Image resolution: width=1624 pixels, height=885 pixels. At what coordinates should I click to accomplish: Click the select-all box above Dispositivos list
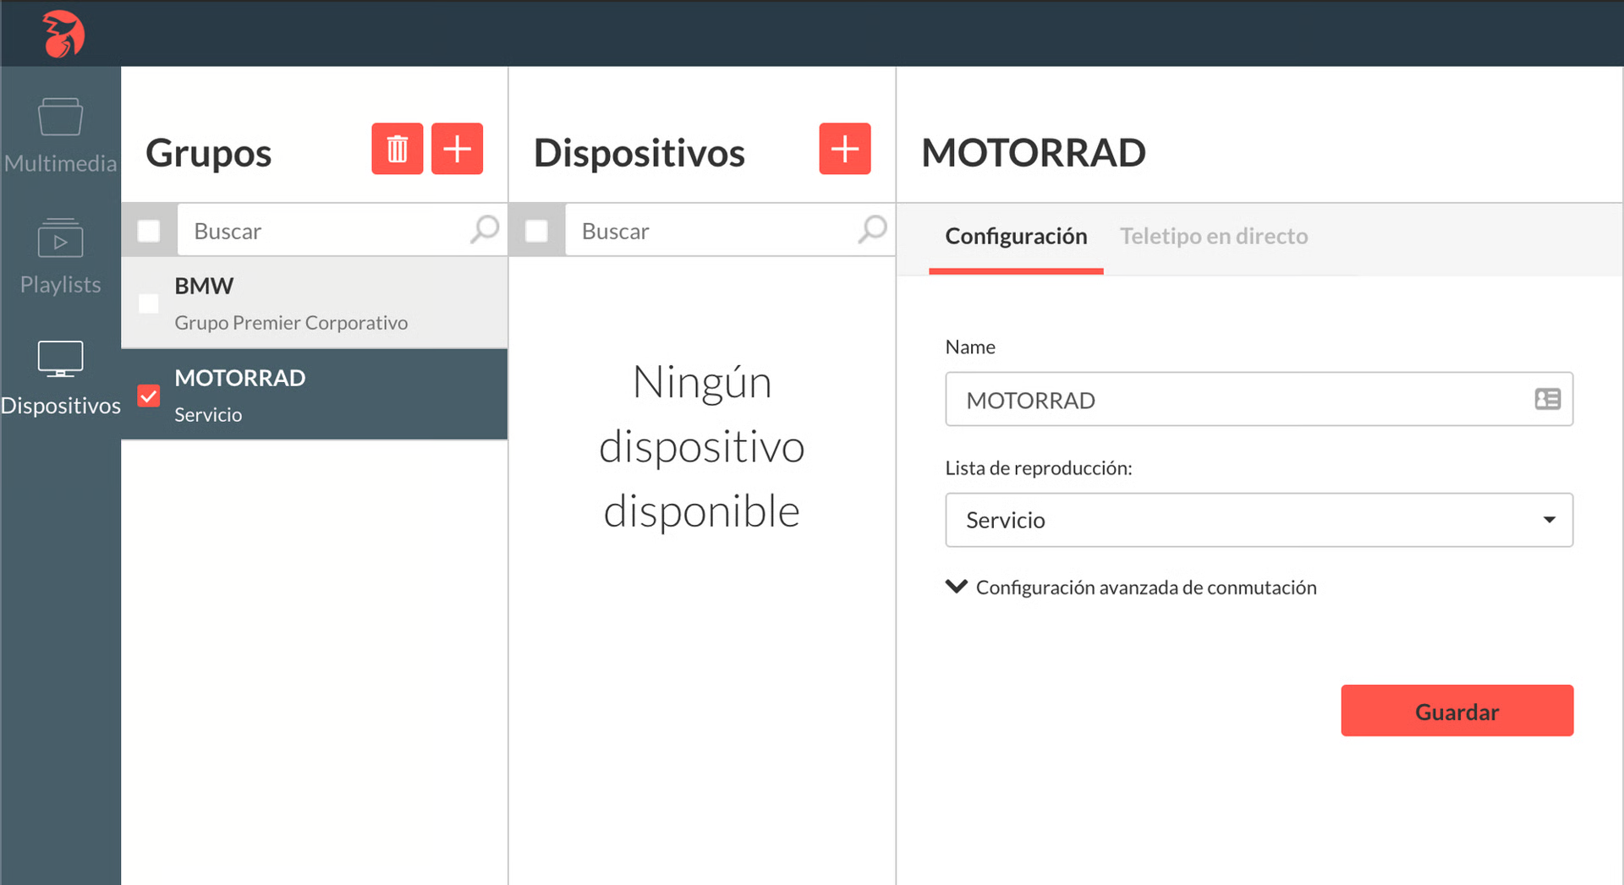click(535, 229)
